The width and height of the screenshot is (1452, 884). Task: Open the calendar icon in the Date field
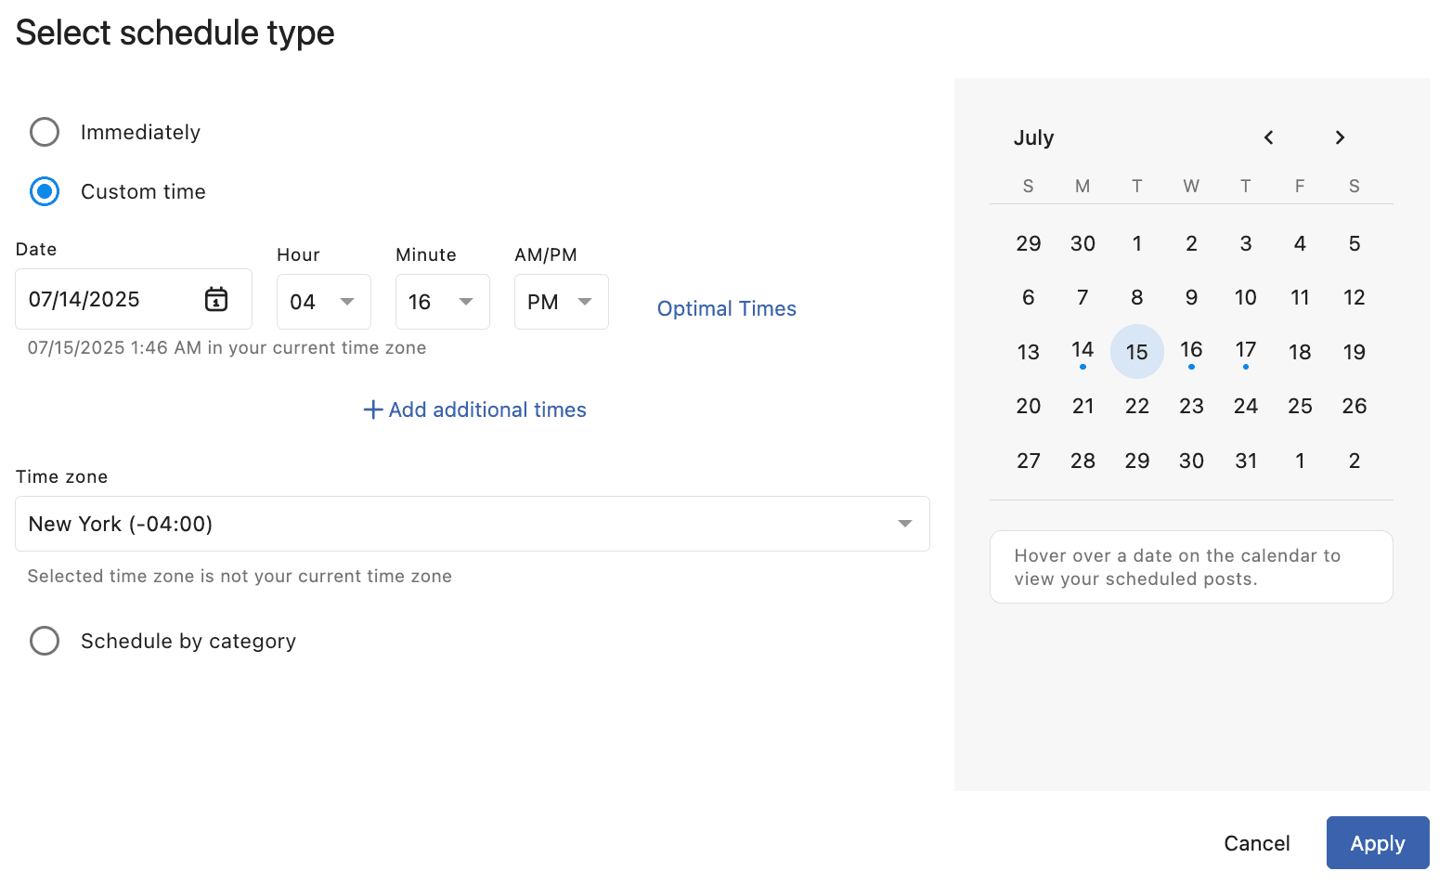tap(215, 299)
